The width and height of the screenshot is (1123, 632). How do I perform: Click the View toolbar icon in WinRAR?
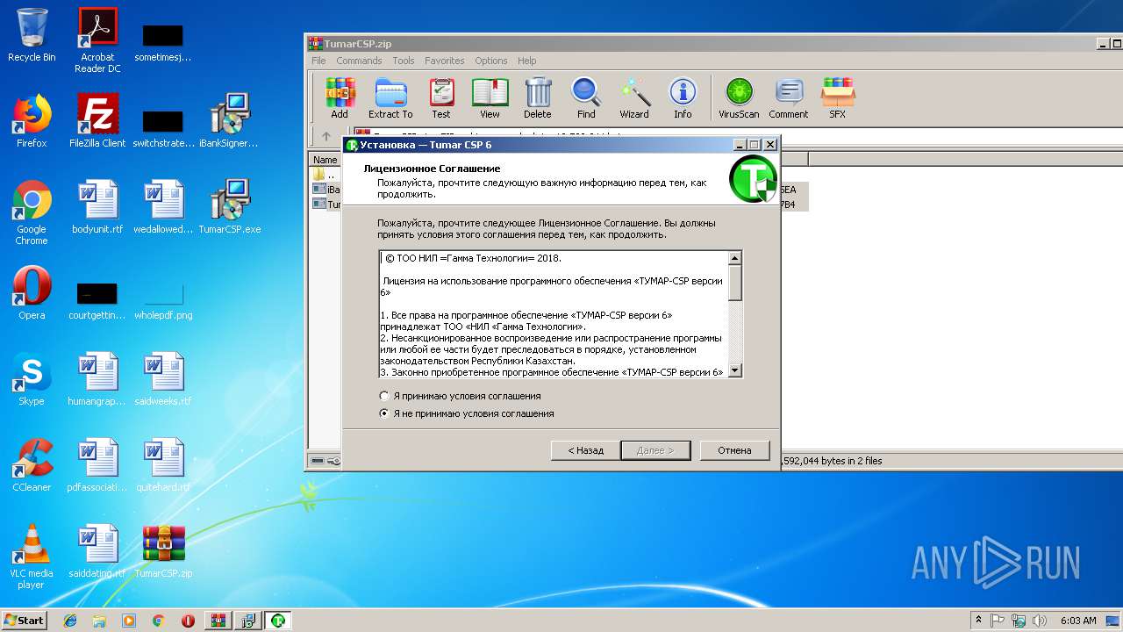[x=490, y=98]
